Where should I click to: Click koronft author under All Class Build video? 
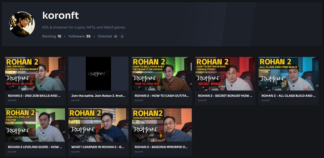[x=265, y=100]
